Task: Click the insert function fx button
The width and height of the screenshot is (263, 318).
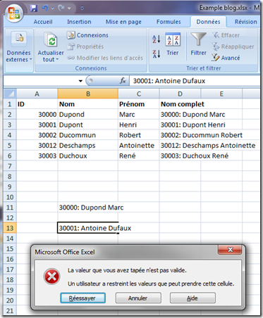Action: coord(123,81)
